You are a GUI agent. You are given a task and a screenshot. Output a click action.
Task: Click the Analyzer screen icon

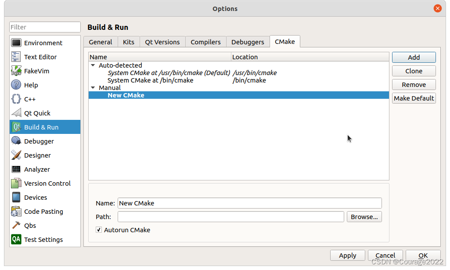(16, 169)
